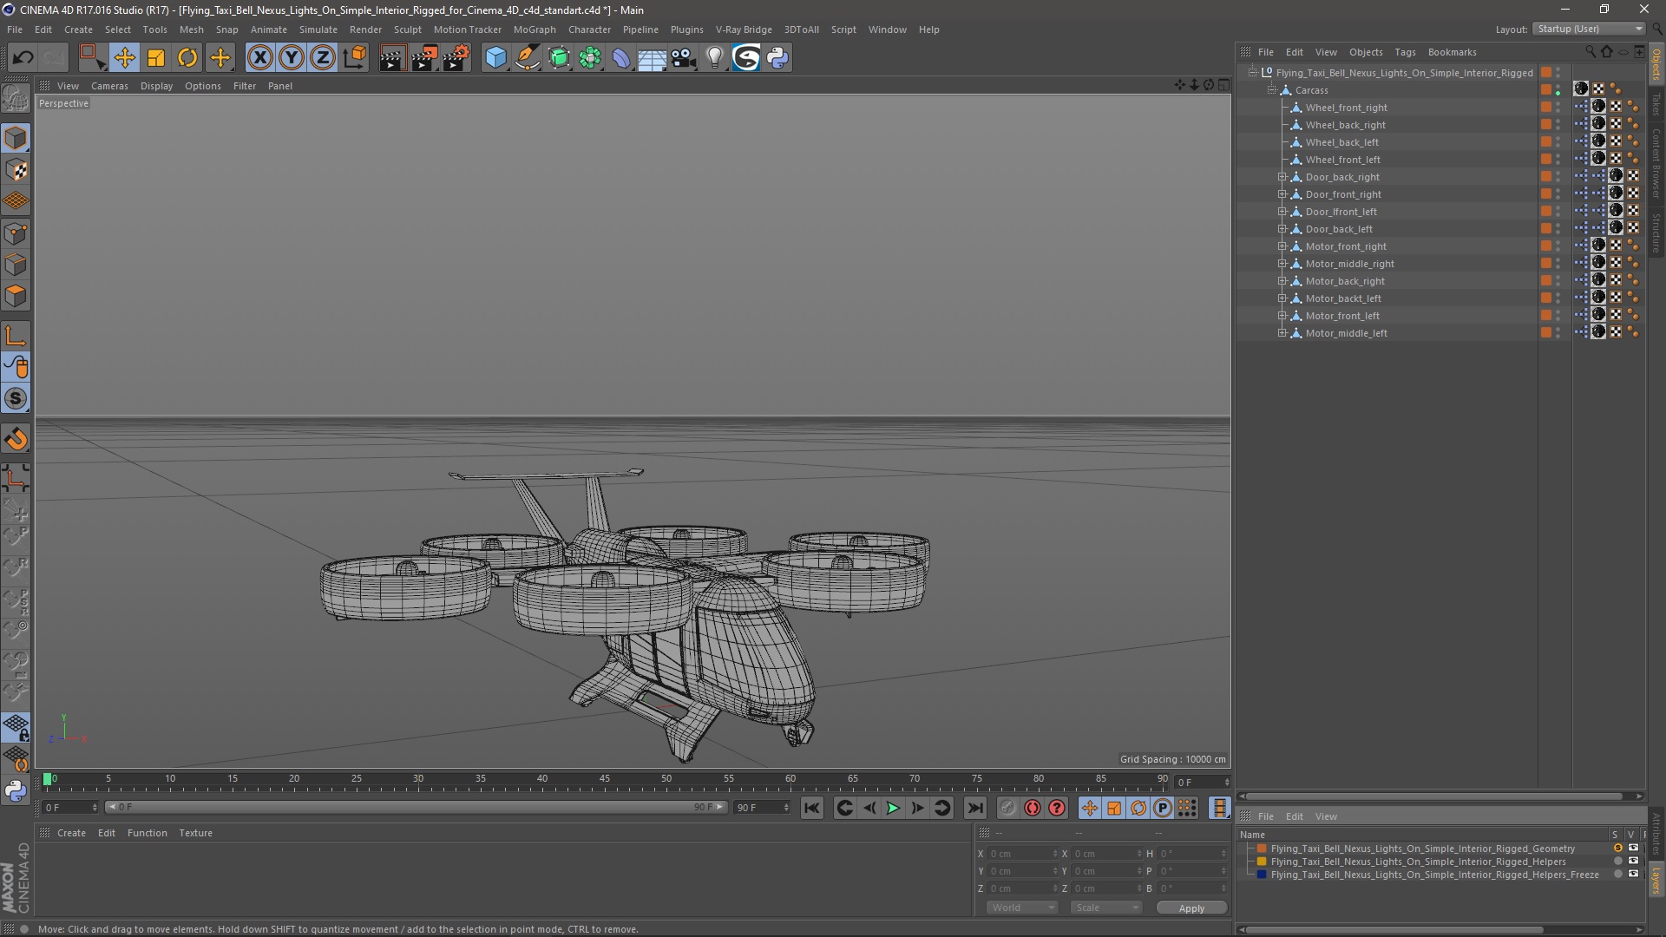Open the World coordinate dropdown
The height and width of the screenshot is (937, 1666).
pyautogui.click(x=1022, y=908)
